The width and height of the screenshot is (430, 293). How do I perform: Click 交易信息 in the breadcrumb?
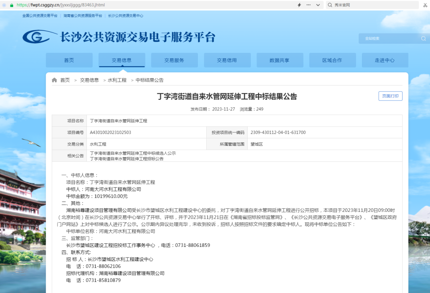(90, 80)
